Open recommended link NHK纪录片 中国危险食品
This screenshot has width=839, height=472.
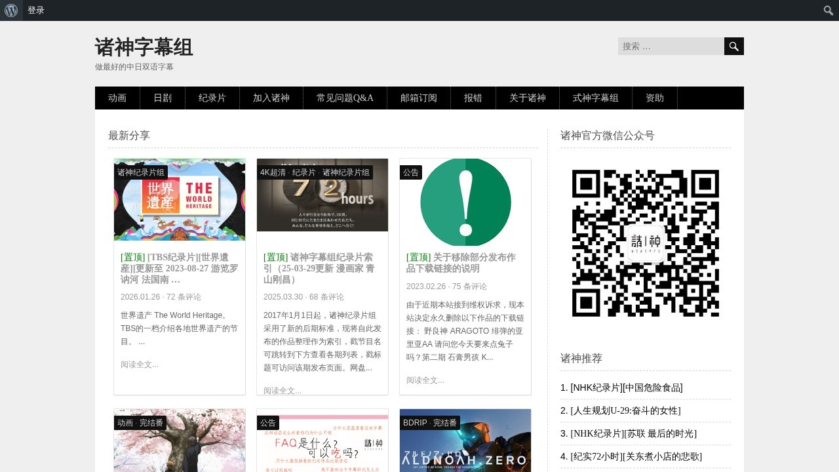(x=621, y=387)
